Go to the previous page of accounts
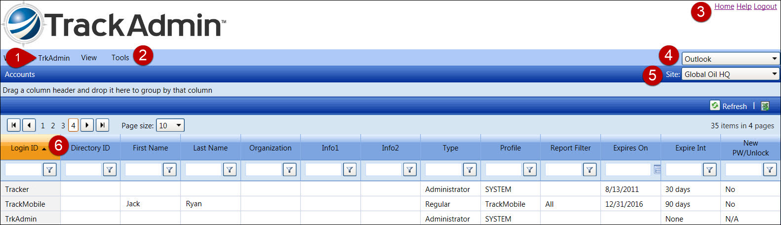The height and width of the screenshot is (225, 781). click(29, 125)
